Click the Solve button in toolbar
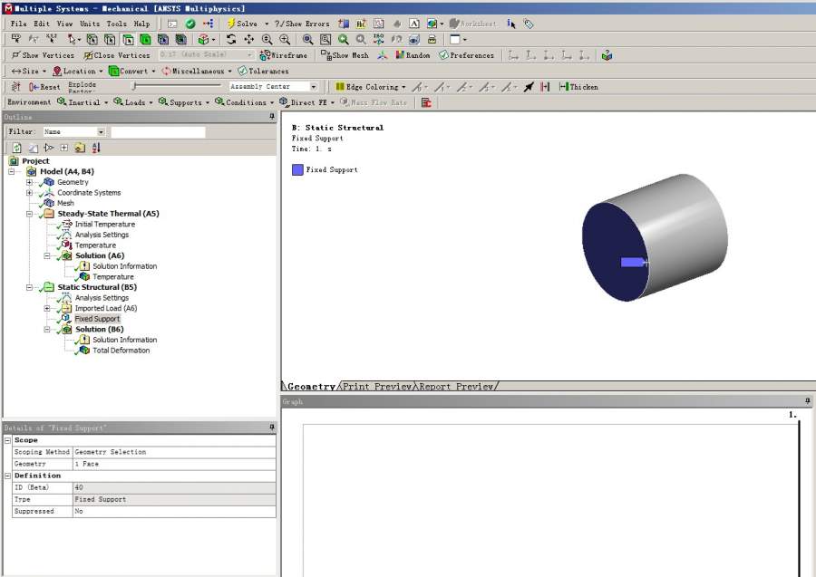Image resolution: width=816 pixels, height=577 pixels. (x=243, y=24)
